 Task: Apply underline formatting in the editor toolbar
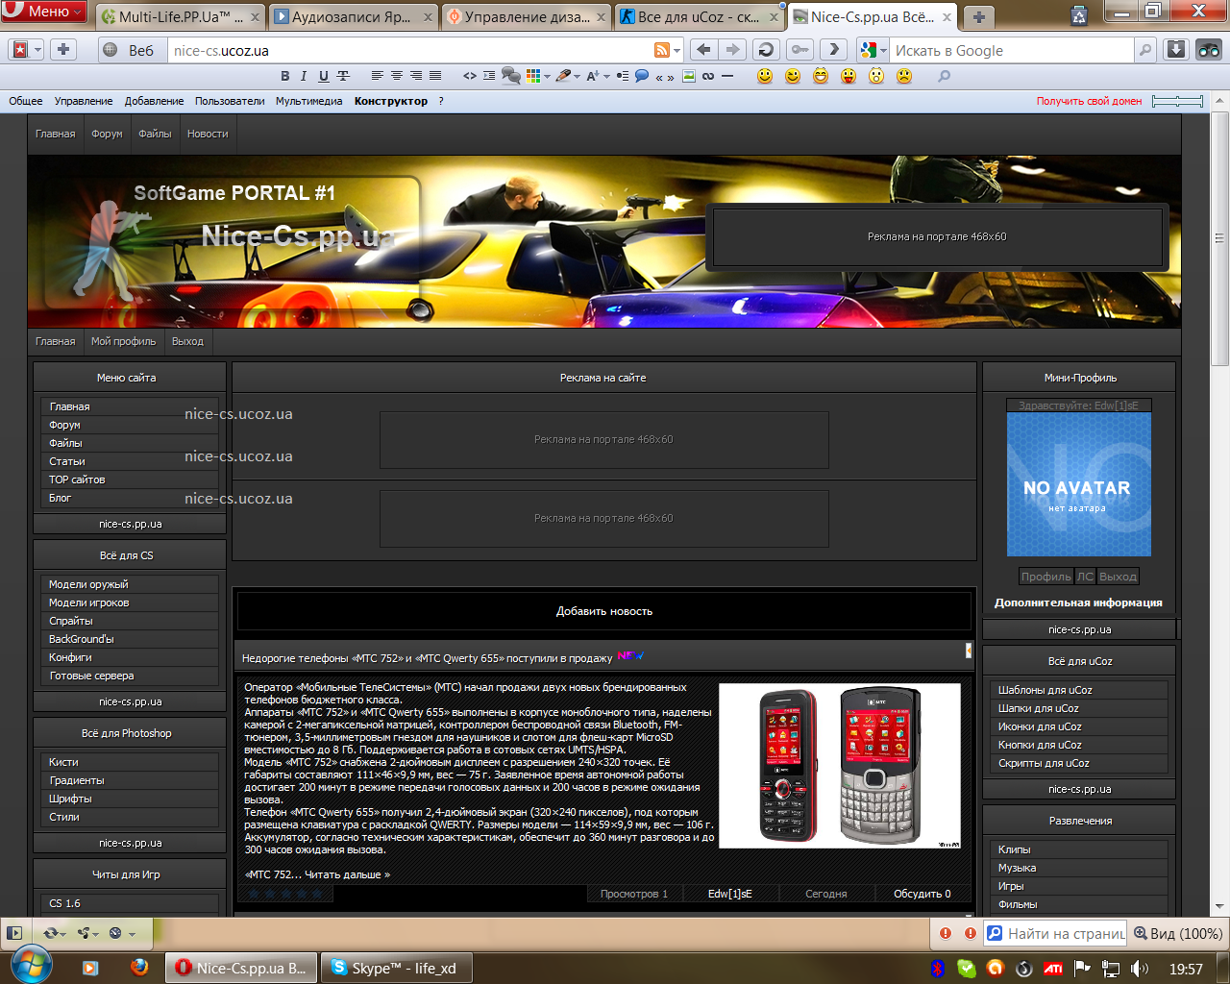pos(323,76)
